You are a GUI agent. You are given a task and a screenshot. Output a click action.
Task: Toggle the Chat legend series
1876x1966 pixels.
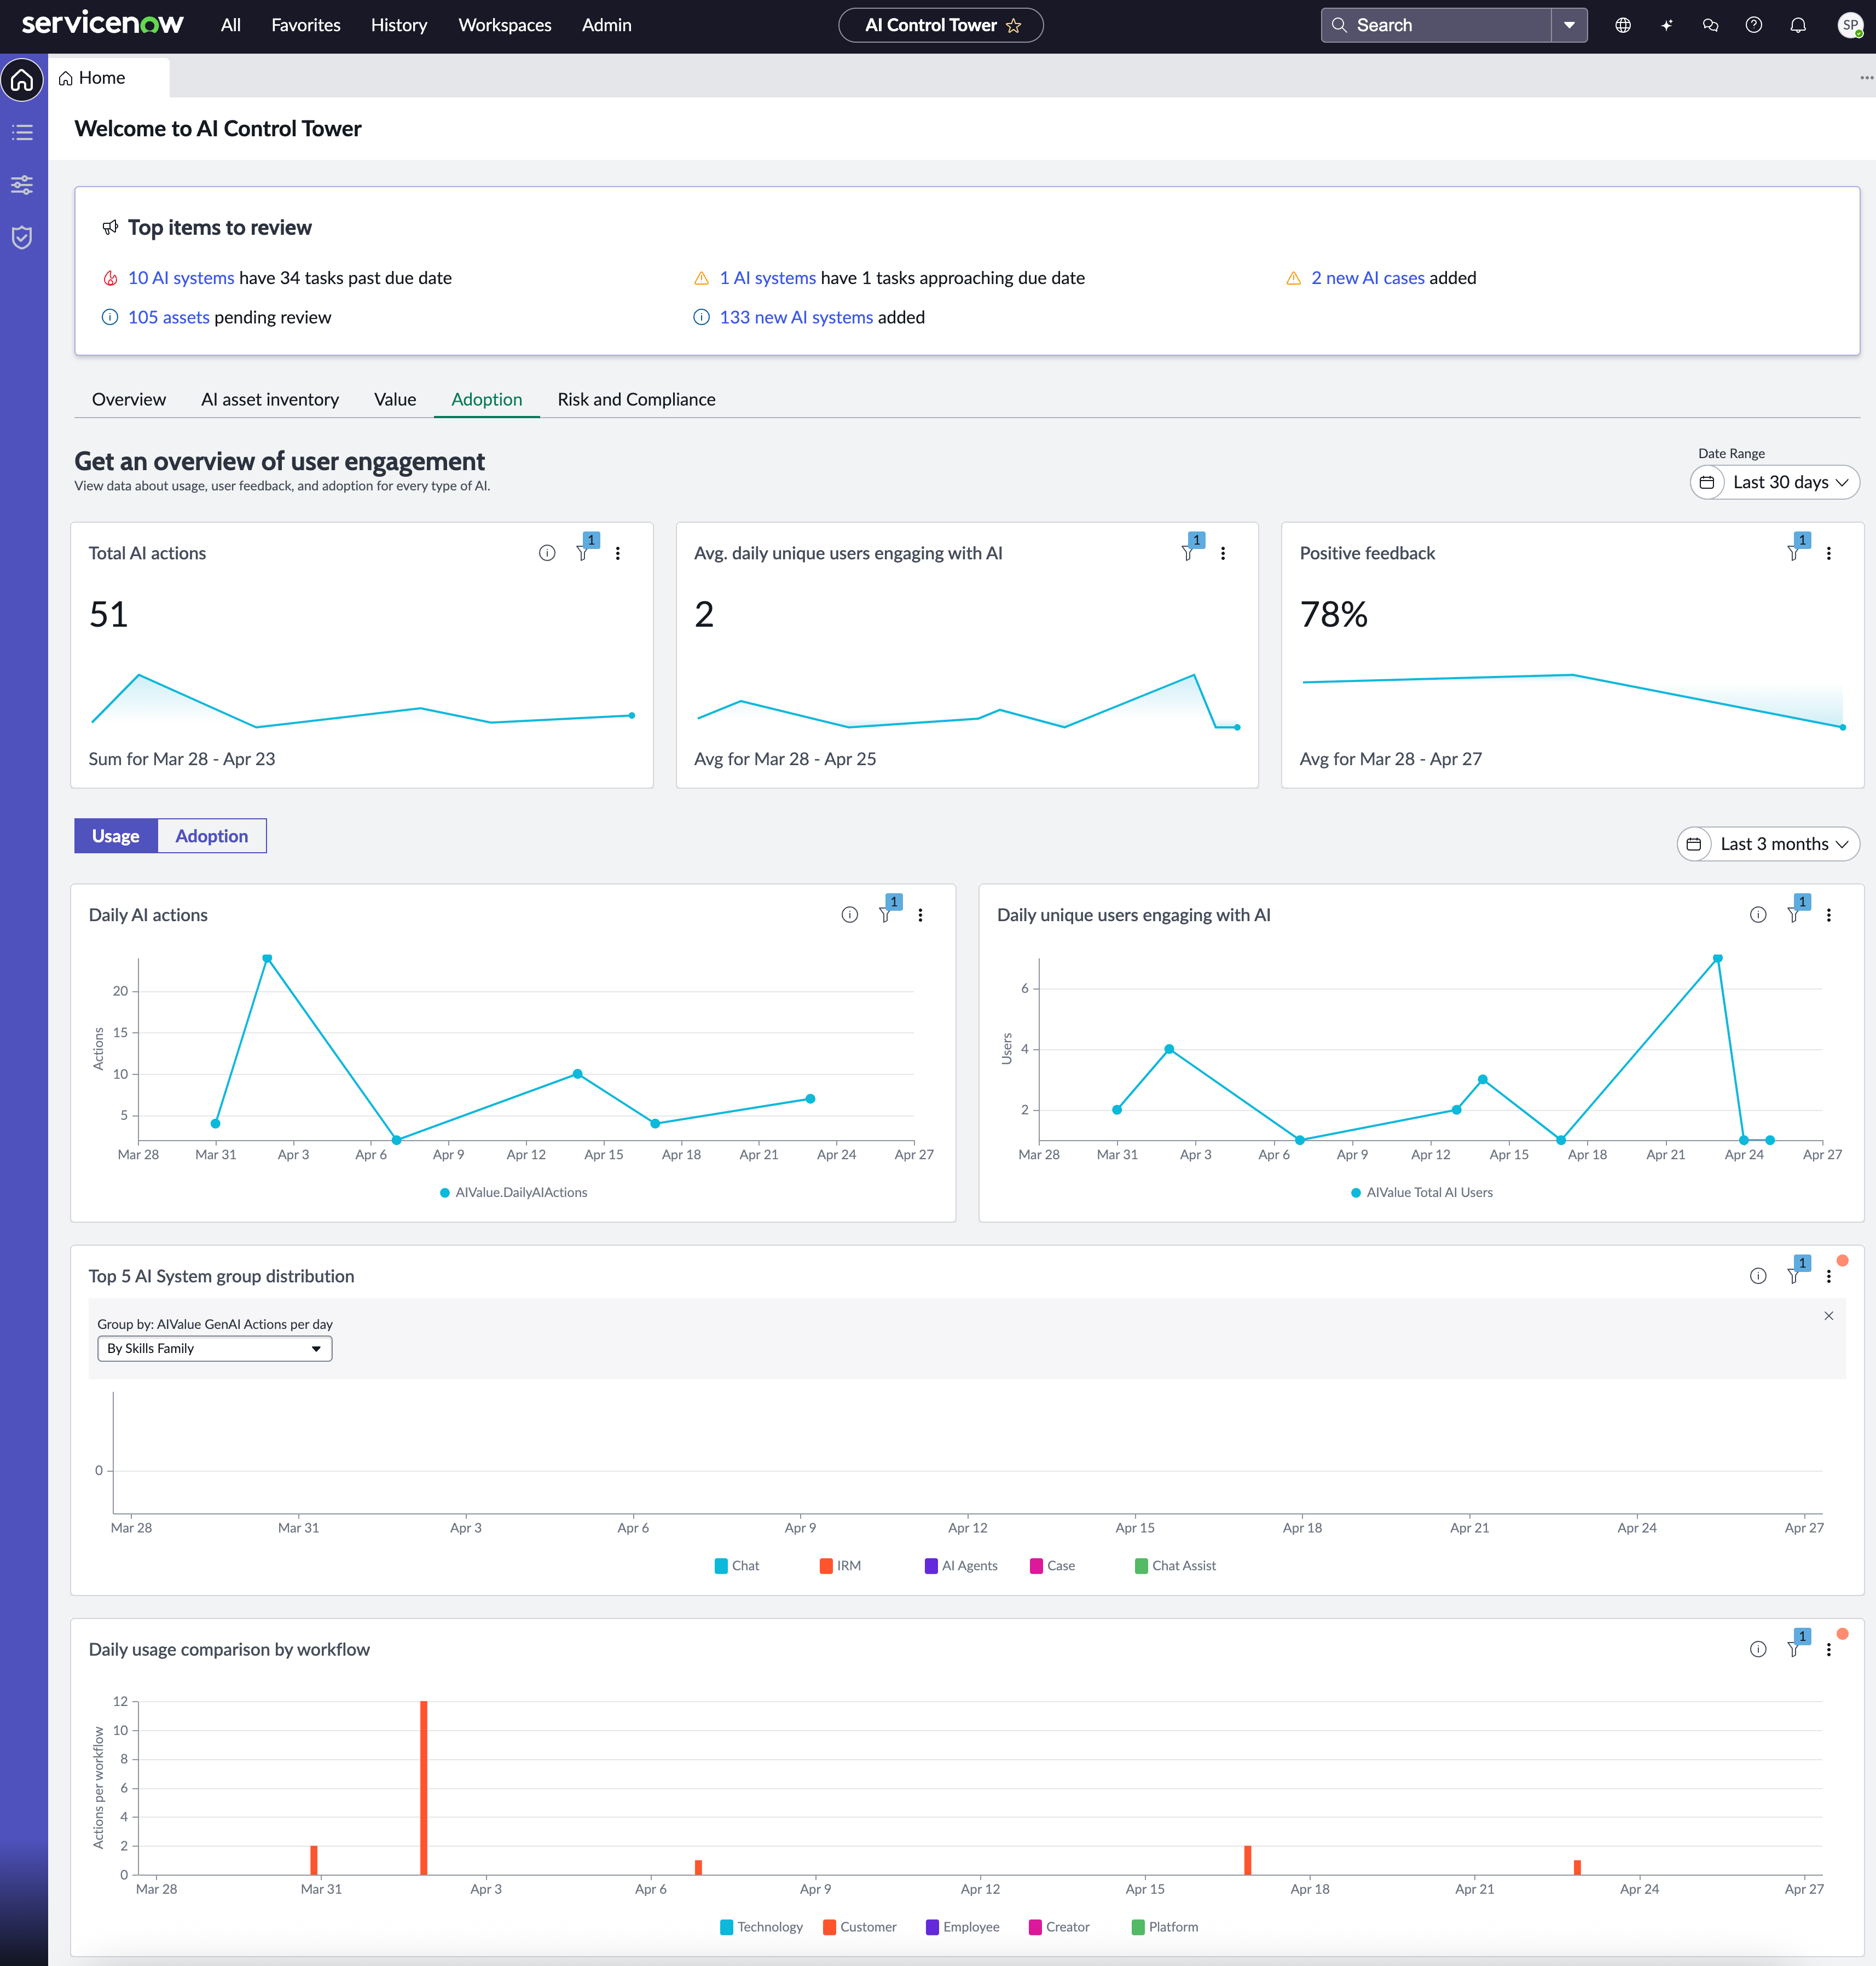(737, 1566)
